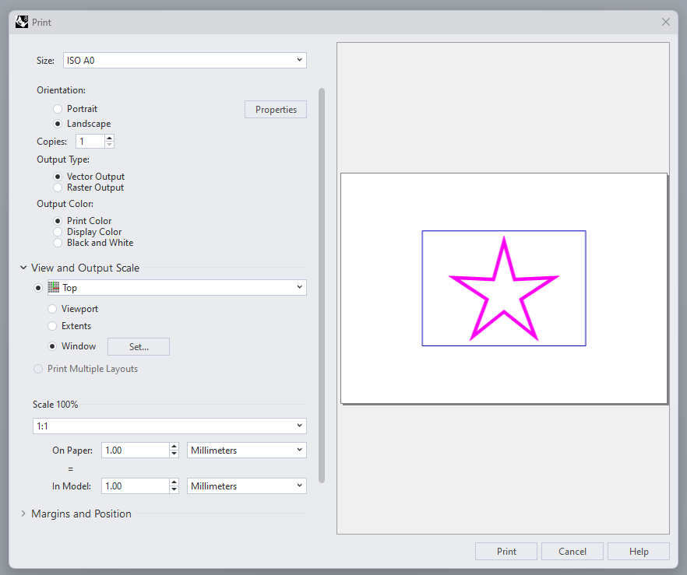
Task: Click the Properties button
Action: (275, 109)
